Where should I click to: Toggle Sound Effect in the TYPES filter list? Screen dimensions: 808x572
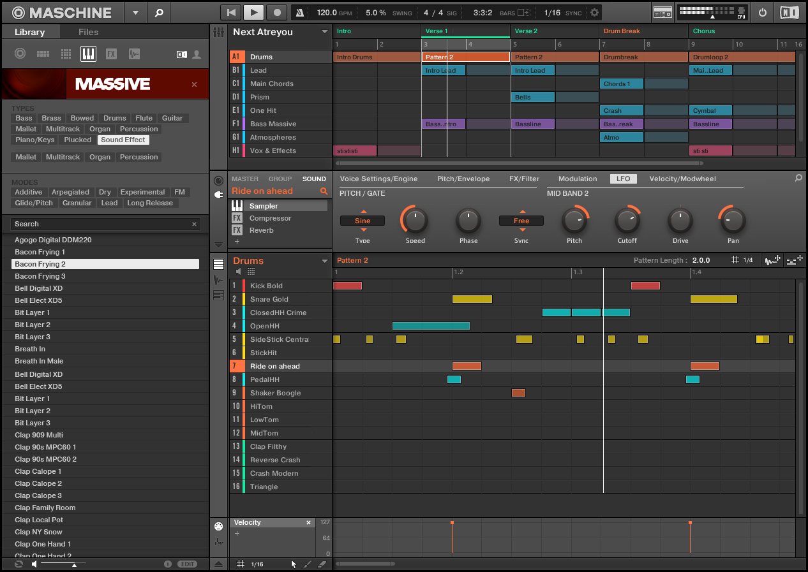tap(123, 140)
